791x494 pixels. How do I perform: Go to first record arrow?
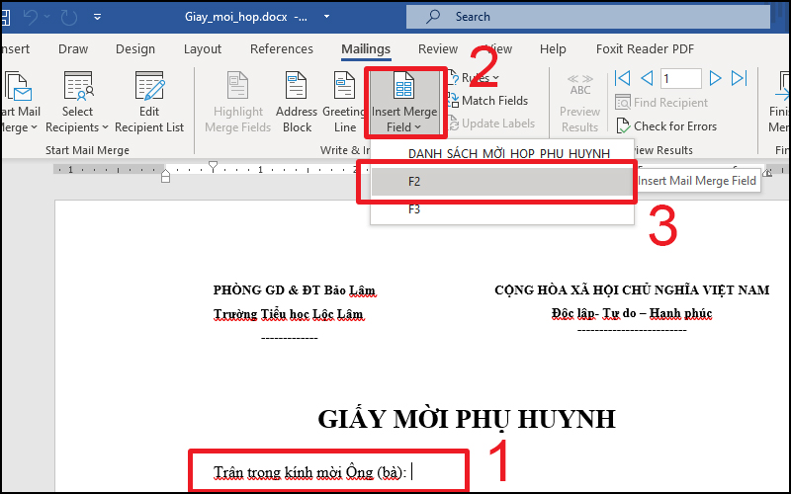[x=623, y=78]
